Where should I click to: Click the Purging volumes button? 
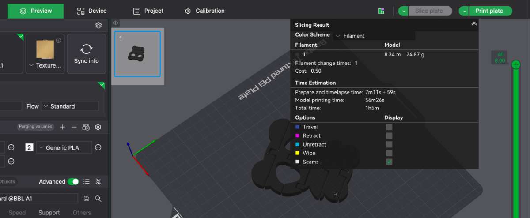36,127
